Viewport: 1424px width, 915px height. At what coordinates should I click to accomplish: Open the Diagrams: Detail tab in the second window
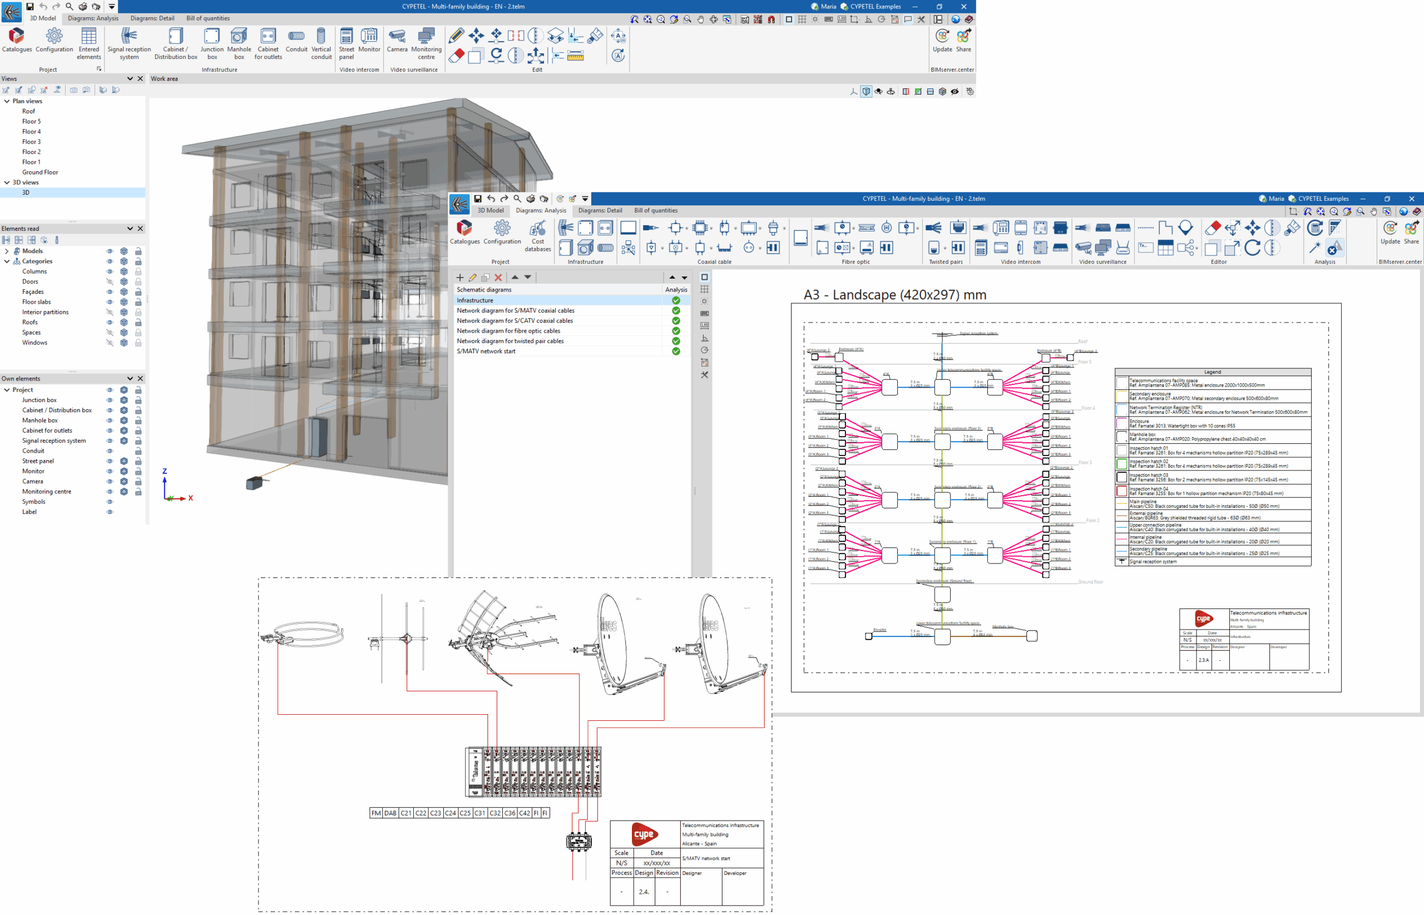coord(600,210)
